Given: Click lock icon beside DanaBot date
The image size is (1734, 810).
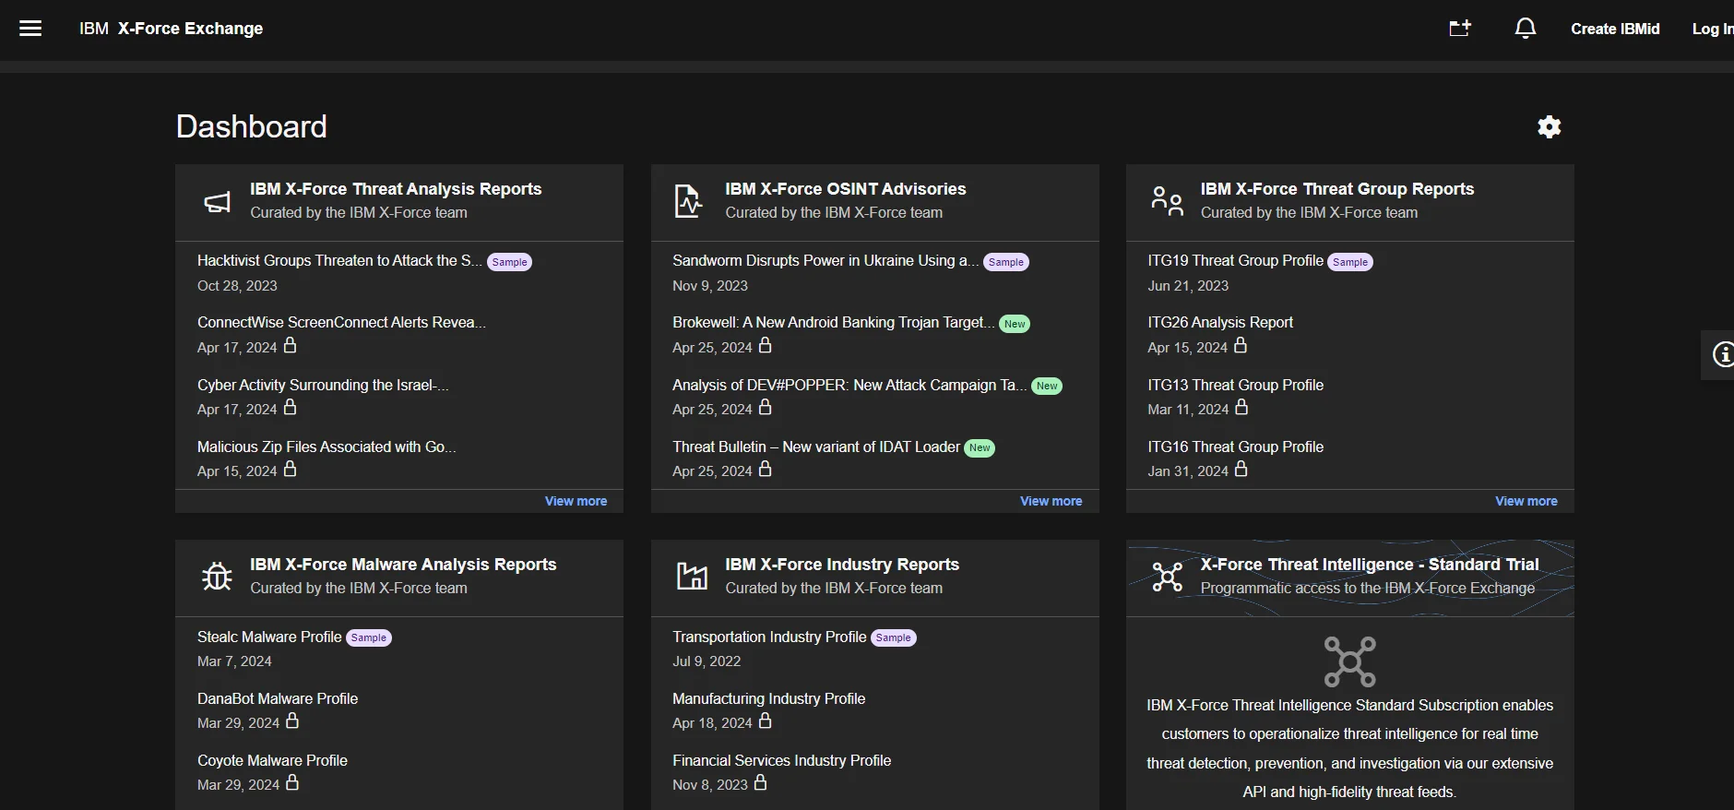Looking at the screenshot, I should [292, 721].
